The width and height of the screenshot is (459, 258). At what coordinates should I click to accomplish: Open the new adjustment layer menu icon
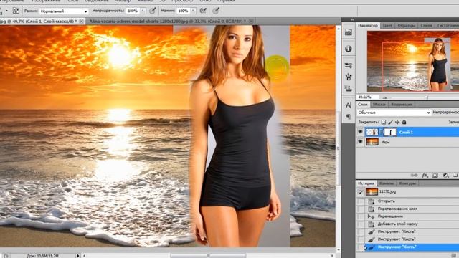tap(445, 176)
